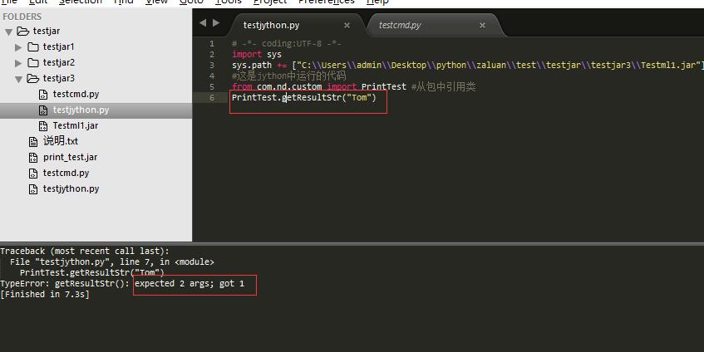Open the Selection menu

coord(81,2)
